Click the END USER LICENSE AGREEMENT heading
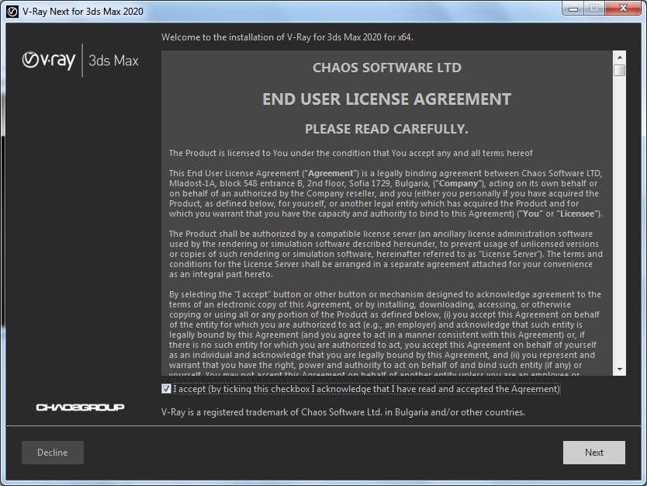This screenshot has height=486, width=647. 386,99
